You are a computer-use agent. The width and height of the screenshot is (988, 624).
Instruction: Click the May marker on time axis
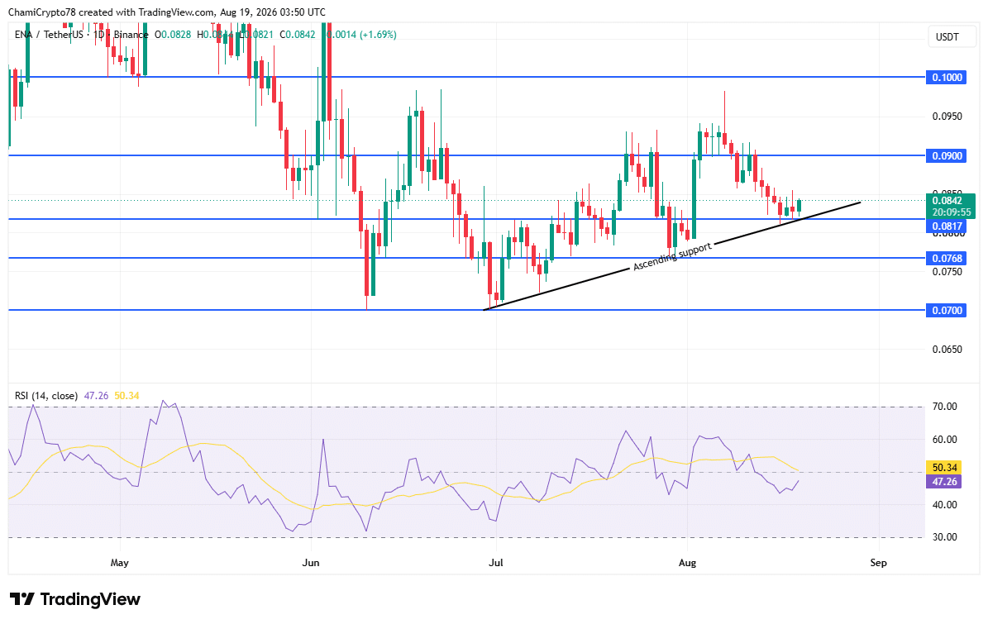tap(119, 562)
